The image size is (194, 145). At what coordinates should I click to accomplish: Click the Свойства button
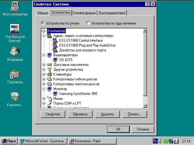53,114
